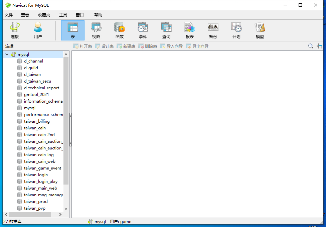Image resolution: width=326 pixels, height=227 pixels.
Task: Click the '27 数据库' status bar text
Action: pos(12,222)
